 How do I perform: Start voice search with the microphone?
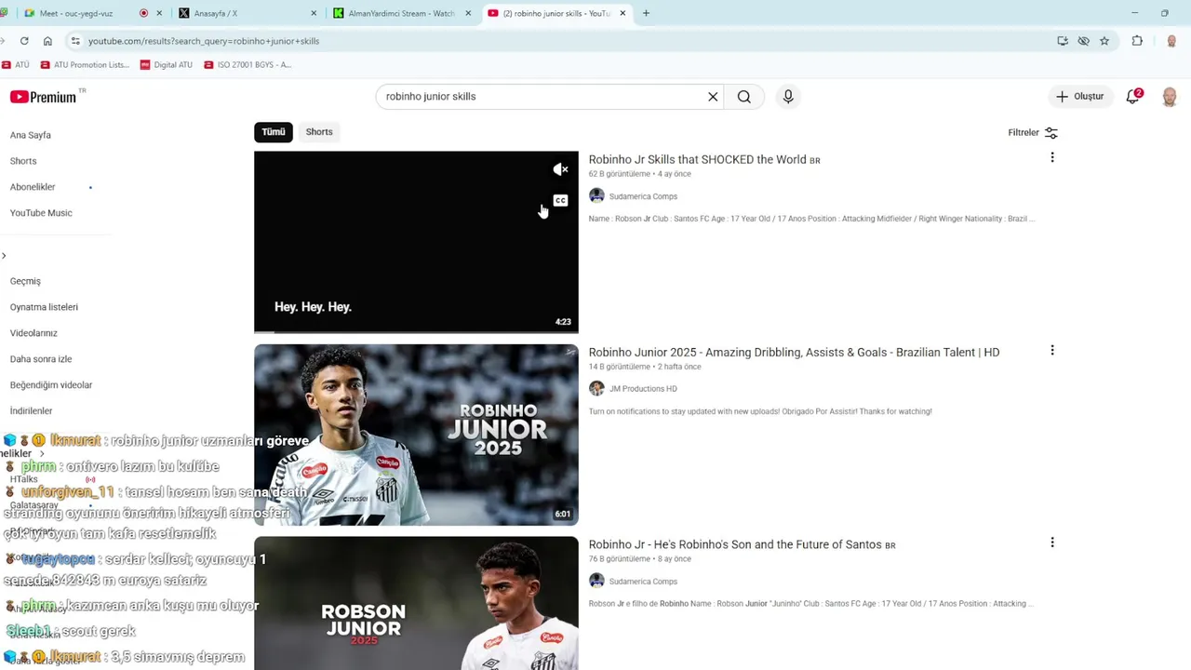(x=788, y=97)
